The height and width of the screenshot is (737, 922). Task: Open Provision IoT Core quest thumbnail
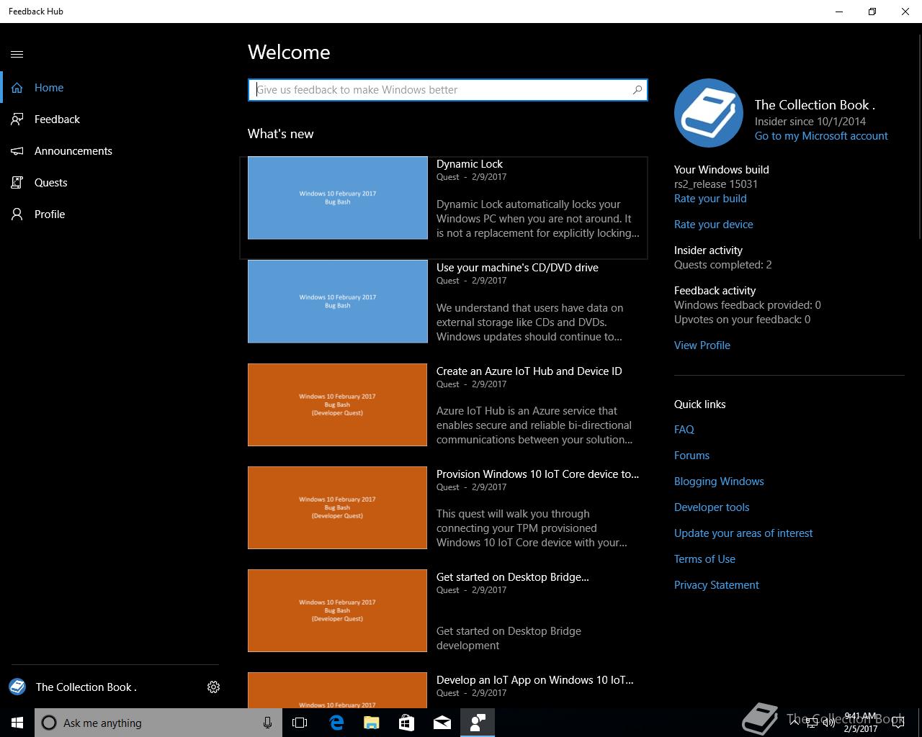click(338, 507)
